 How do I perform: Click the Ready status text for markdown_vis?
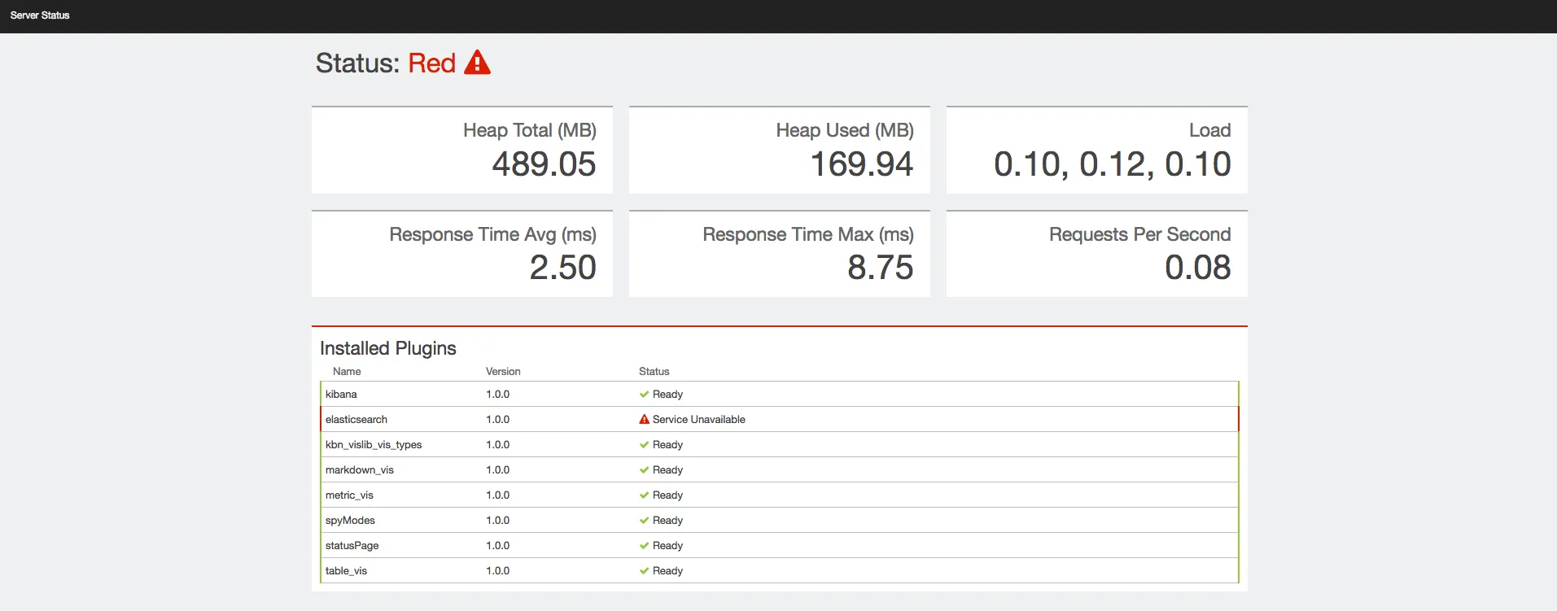667,470
